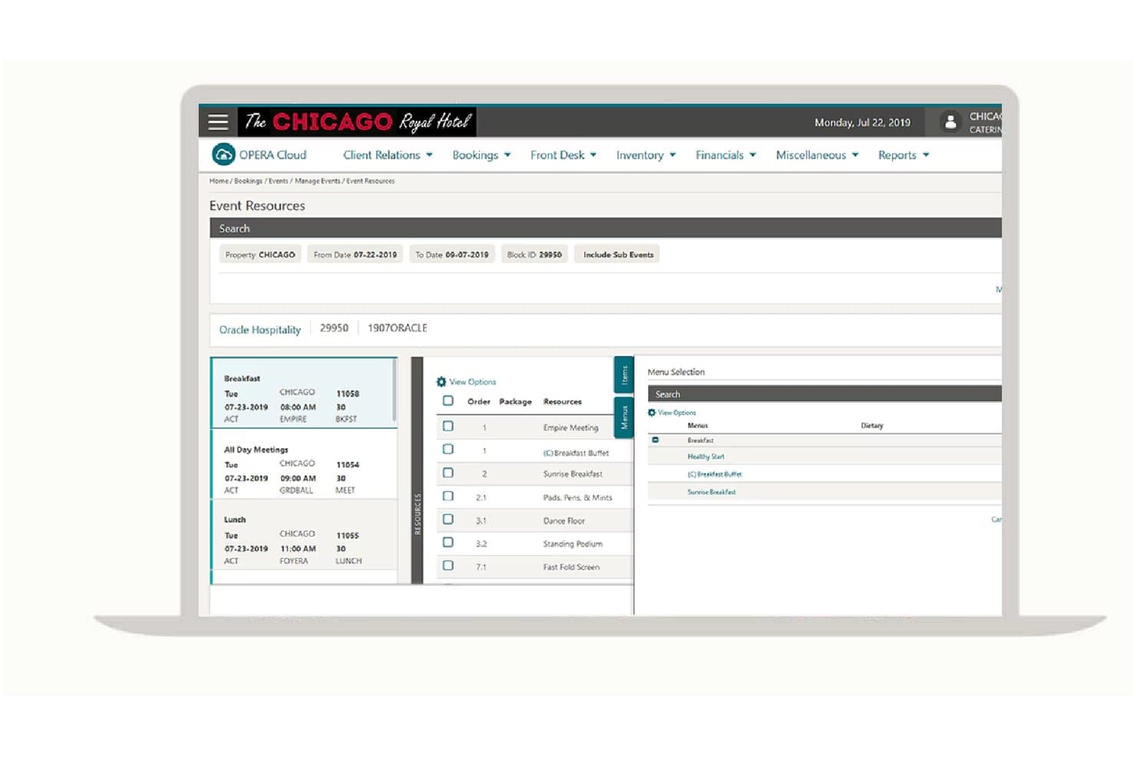Screen dimensions: 1136x757
Task: Select the All Day Meetings event card
Action: pyautogui.click(x=304, y=464)
